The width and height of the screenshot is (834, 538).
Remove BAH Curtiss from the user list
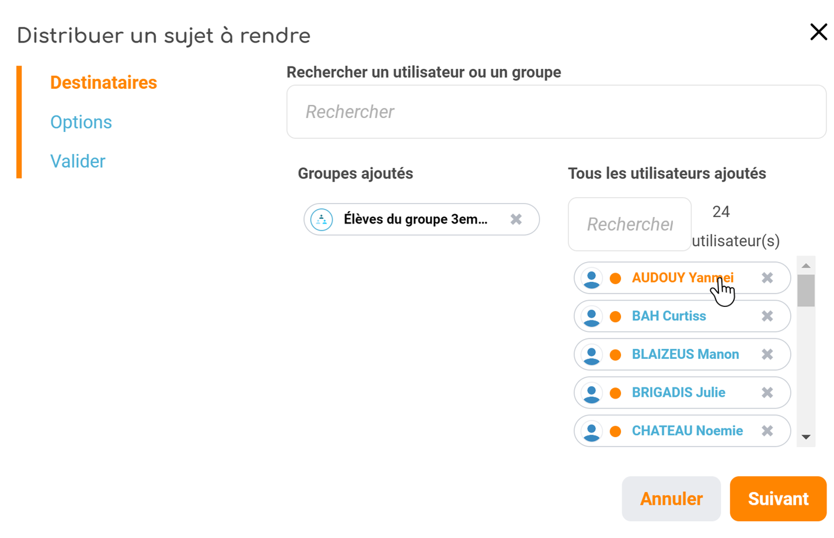tap(767, 316)
